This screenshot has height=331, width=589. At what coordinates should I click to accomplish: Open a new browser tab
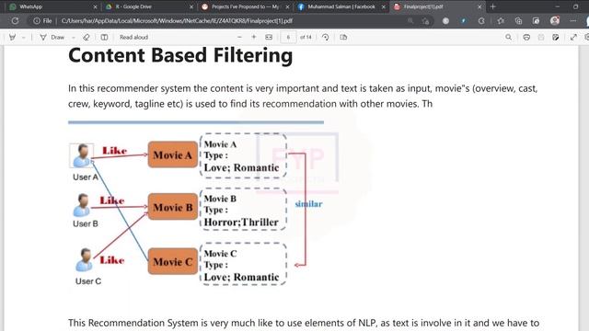tap(493, 6)
